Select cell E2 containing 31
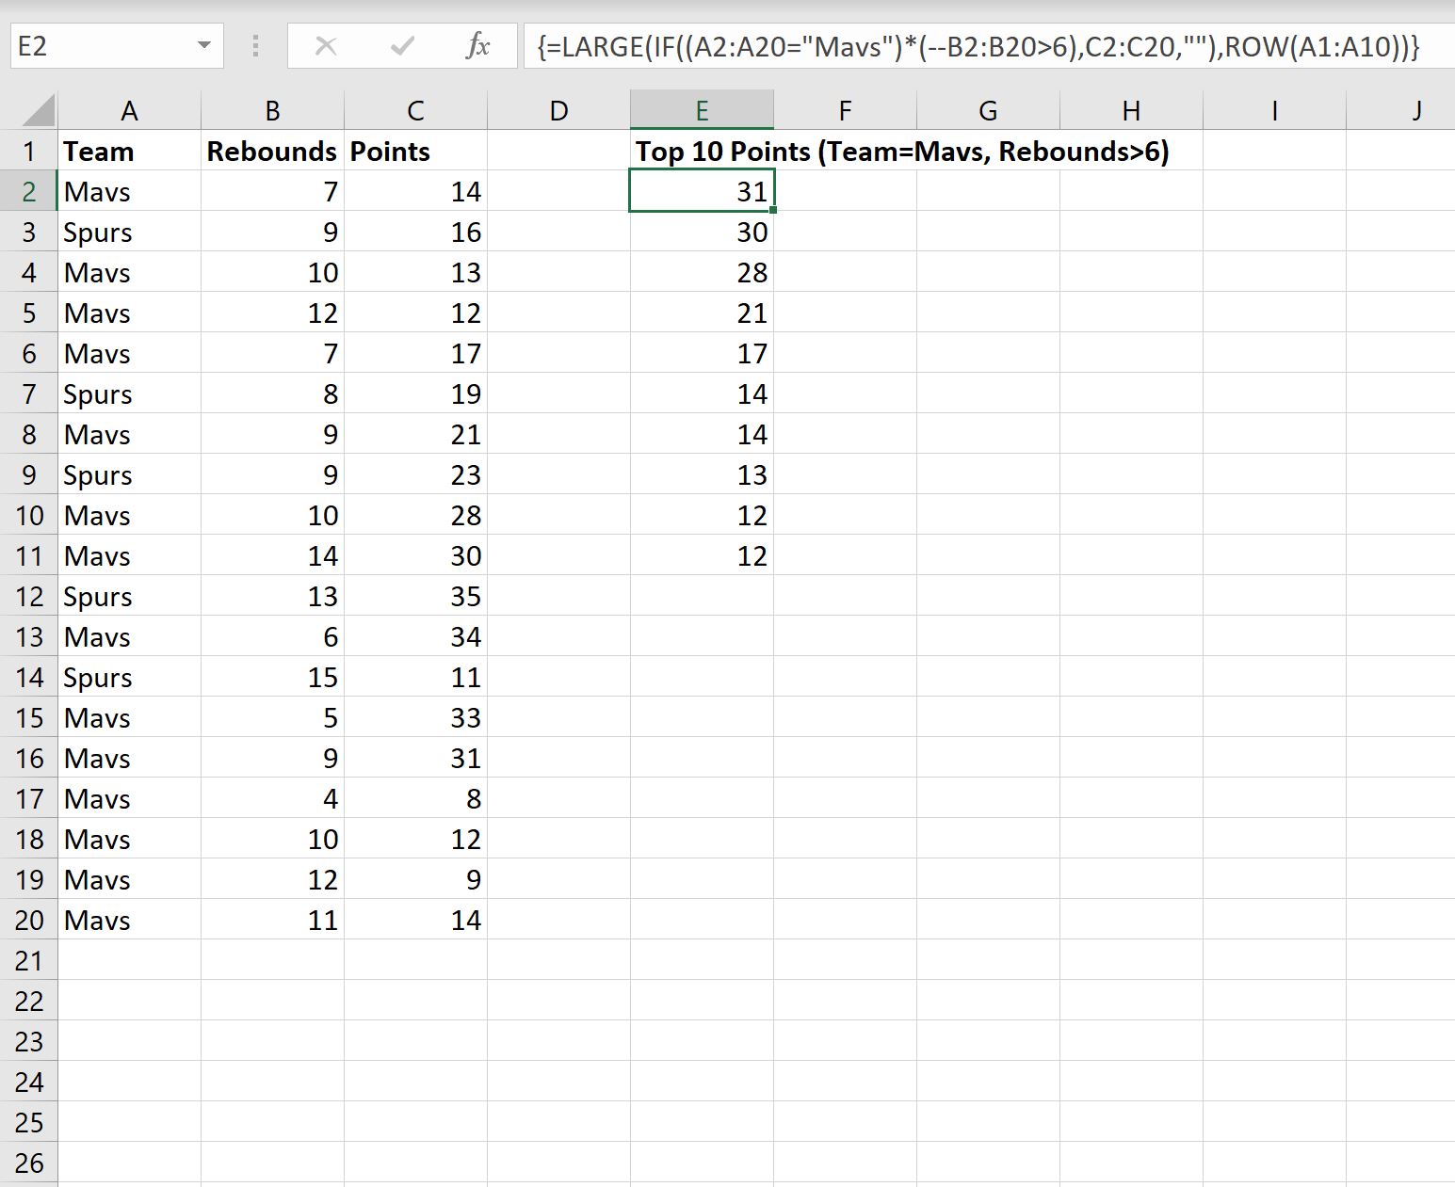 click(x=702, y=191)
